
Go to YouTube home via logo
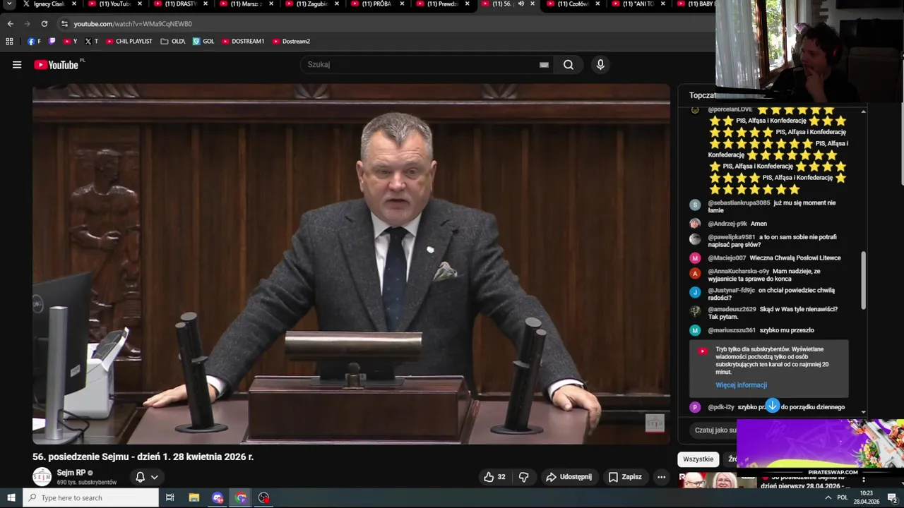point(56,65)
